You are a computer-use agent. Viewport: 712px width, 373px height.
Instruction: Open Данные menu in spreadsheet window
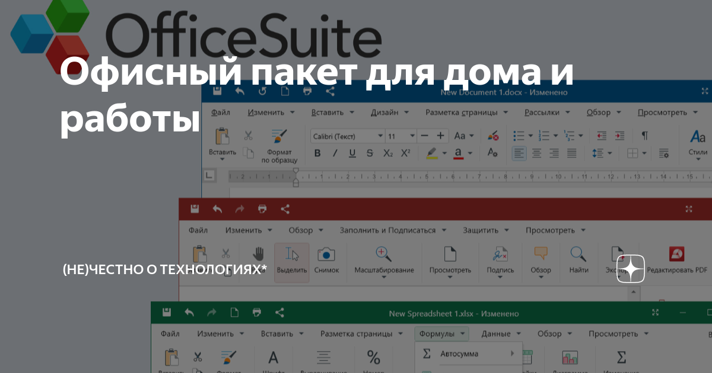(501, 333)
